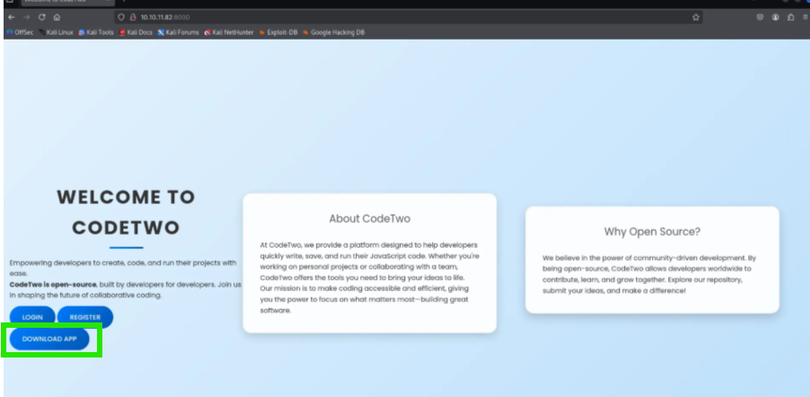Open the Pocket save icon
The image size is (810, 397).
(x=760, y=17)
